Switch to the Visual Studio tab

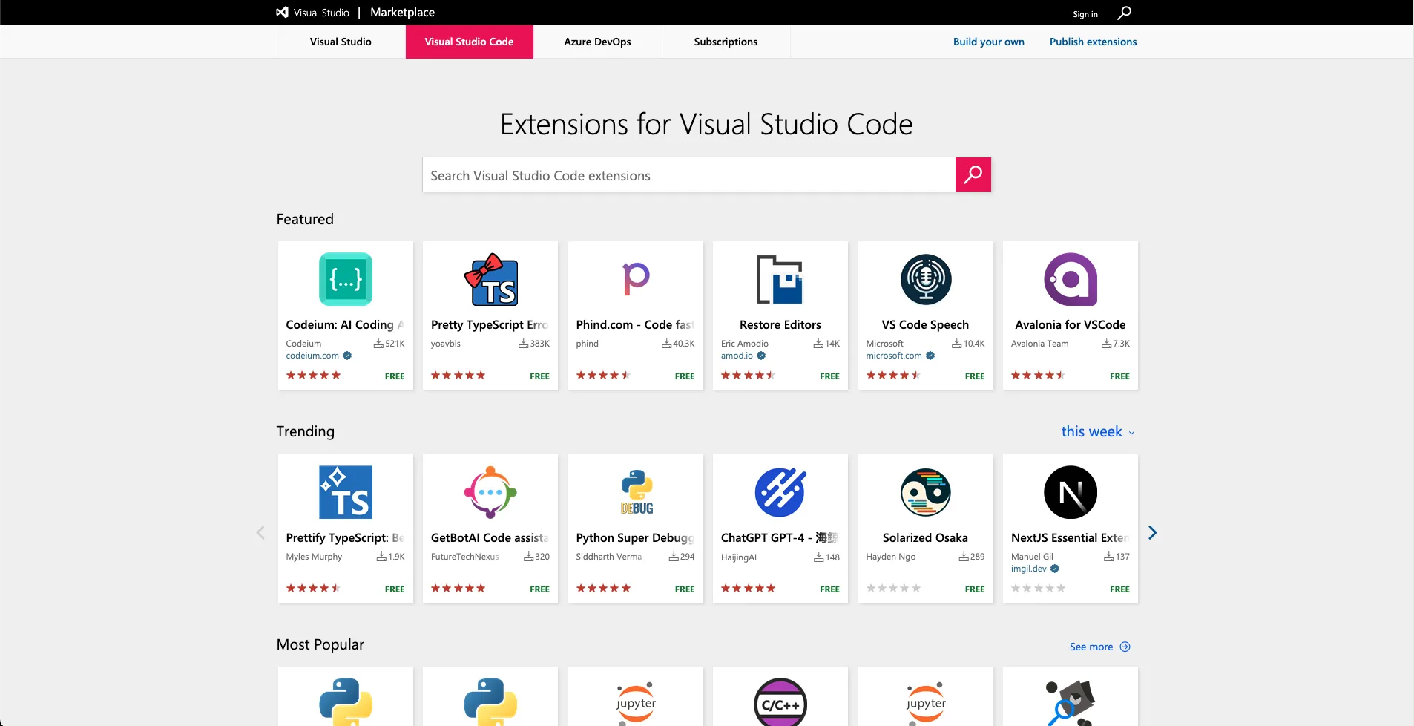click(341, 42)
